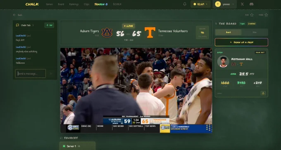Click The Board heading
This screenshot has width=281, height=150.
(x=227, y=23)
